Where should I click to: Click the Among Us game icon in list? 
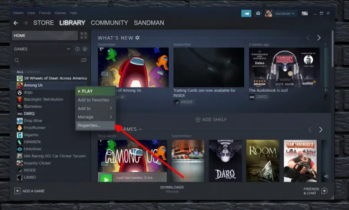coord(20,85)
